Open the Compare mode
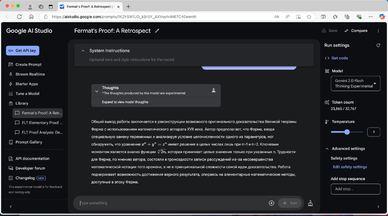The image size is (388, 216). [x=356, y=31]
